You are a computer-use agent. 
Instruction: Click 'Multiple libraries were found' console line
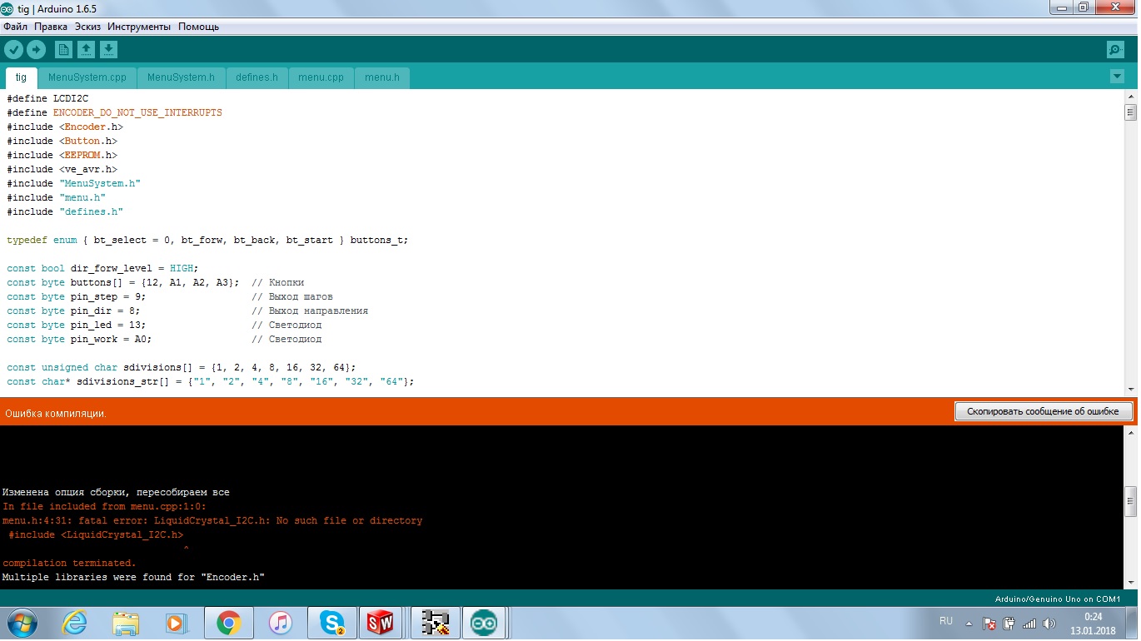coord(133,577)
